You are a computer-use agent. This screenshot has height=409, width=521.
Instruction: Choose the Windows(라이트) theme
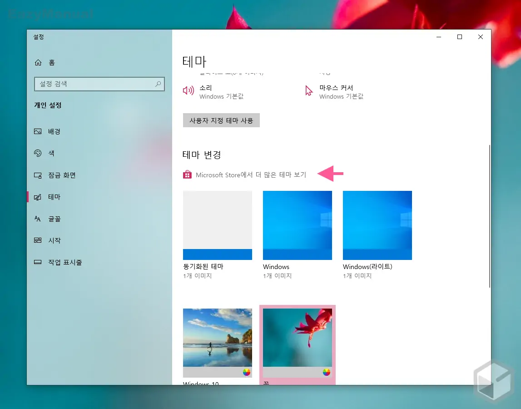(377, 225)
